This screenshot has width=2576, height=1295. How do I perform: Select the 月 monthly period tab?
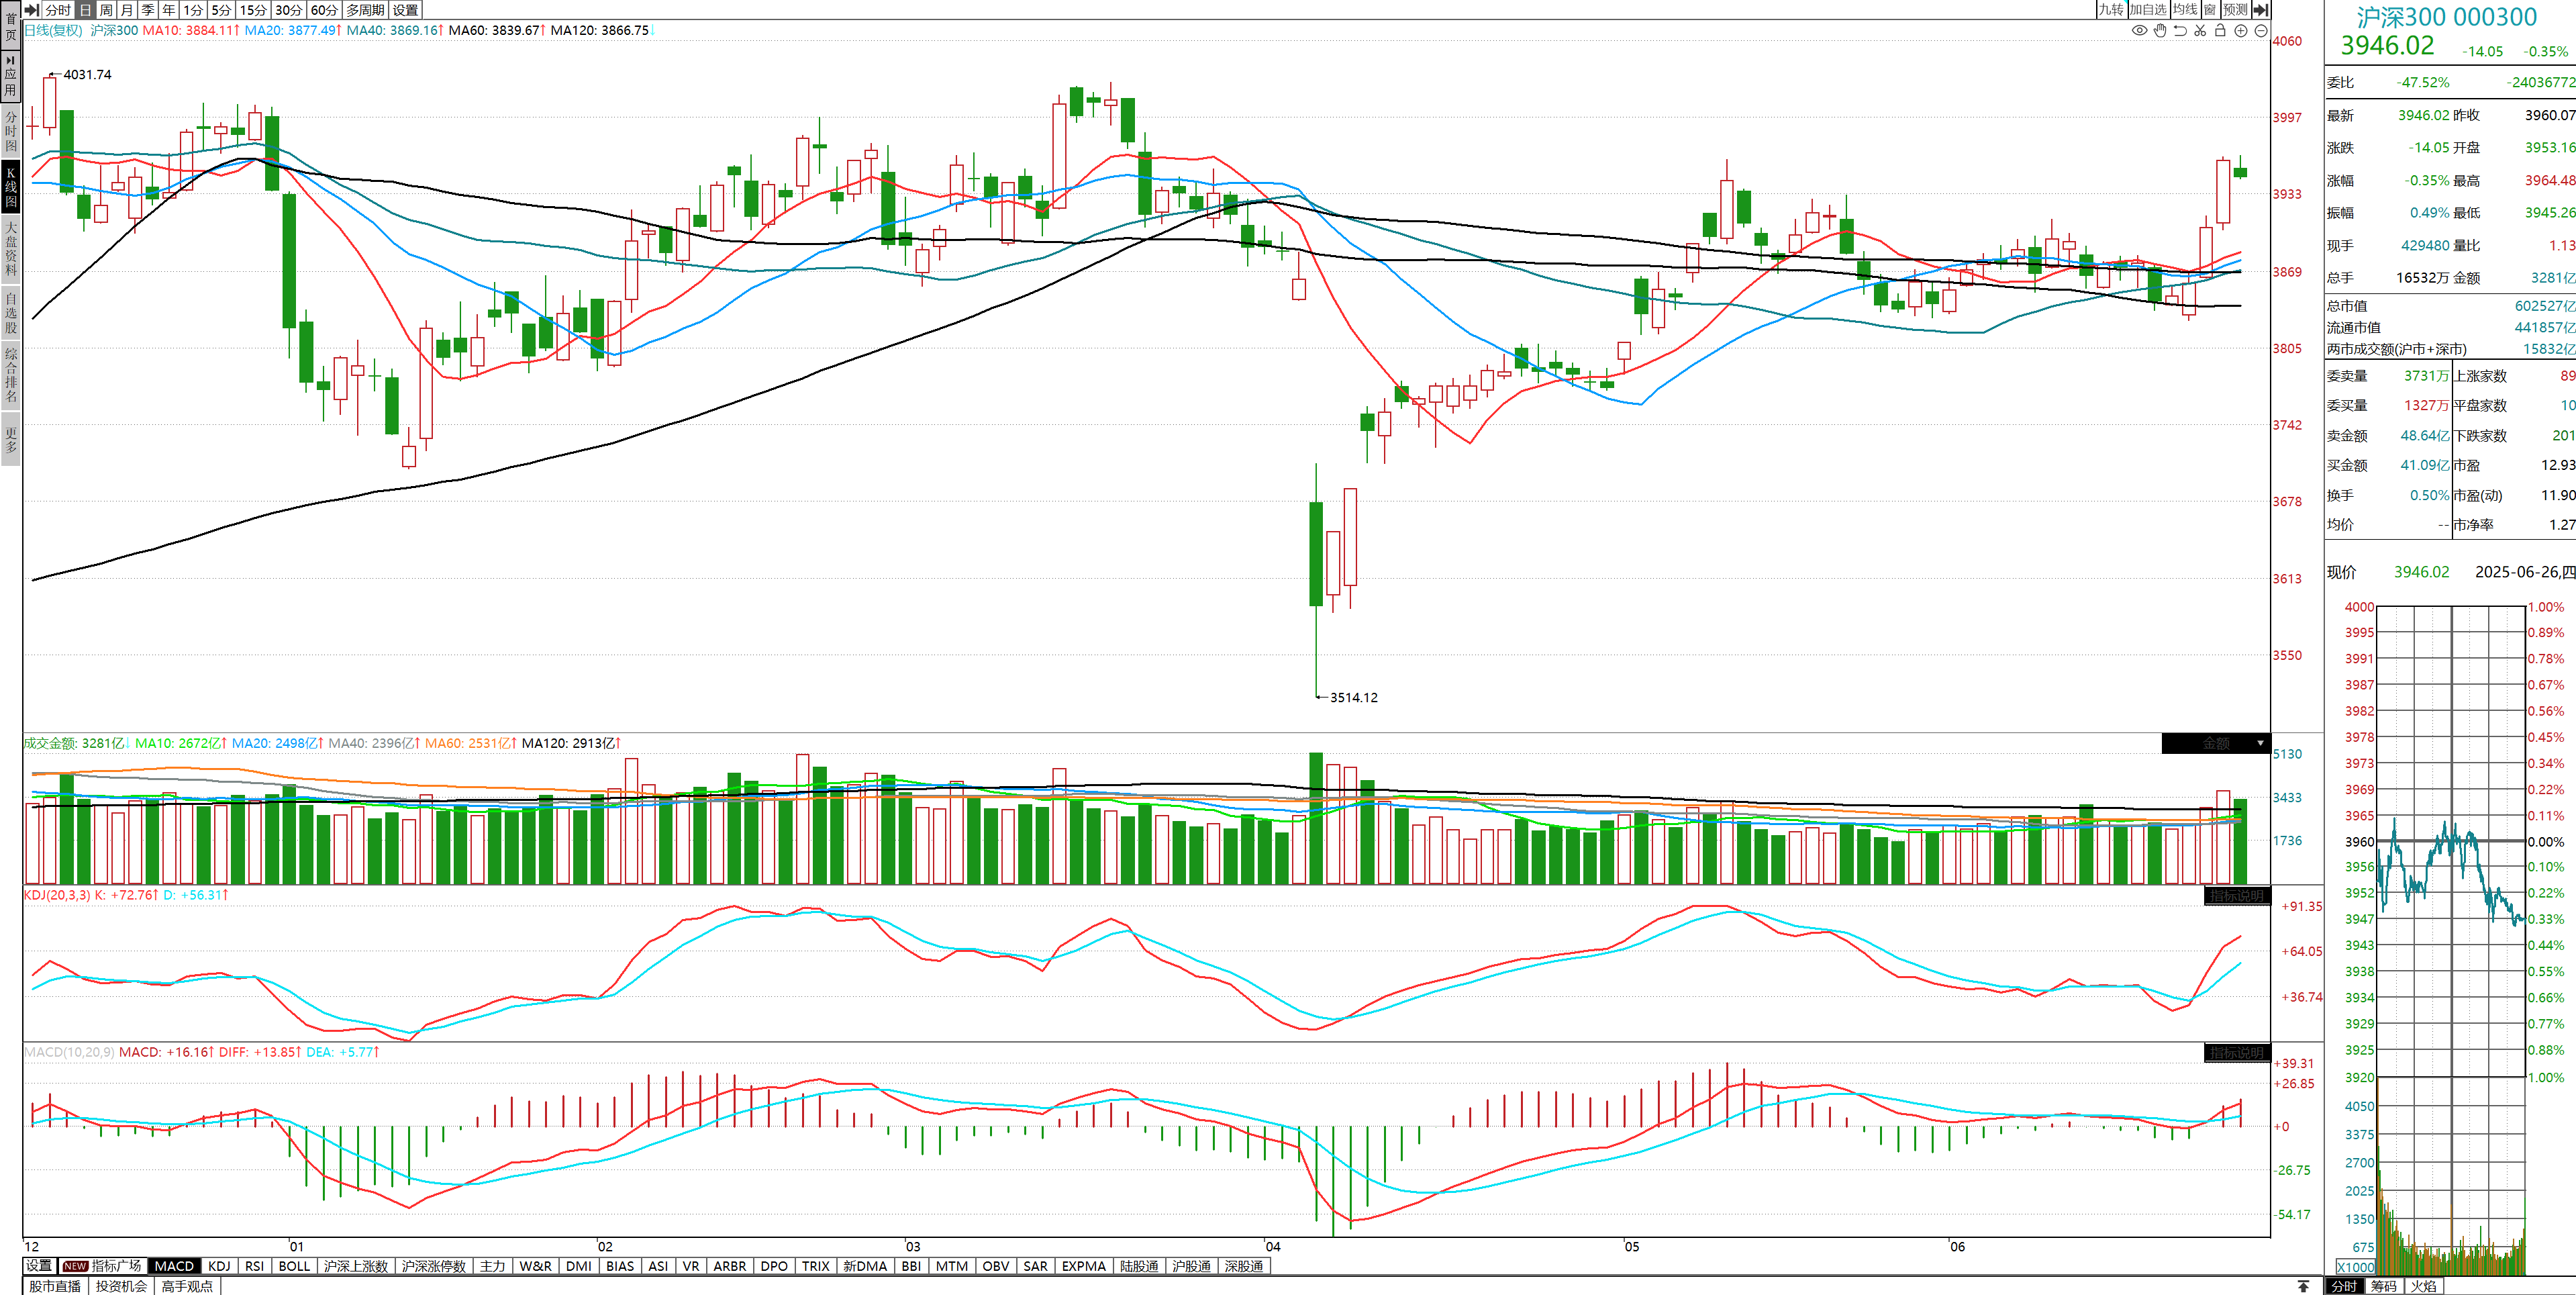(127, 10)
